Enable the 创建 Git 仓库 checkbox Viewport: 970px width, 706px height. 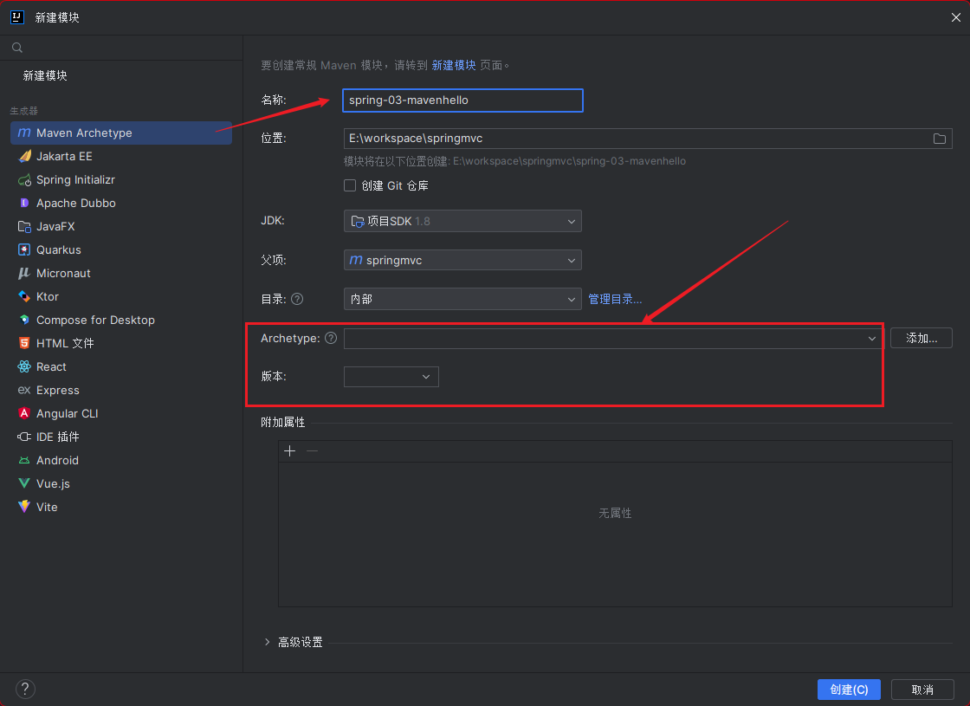(350, 185)
